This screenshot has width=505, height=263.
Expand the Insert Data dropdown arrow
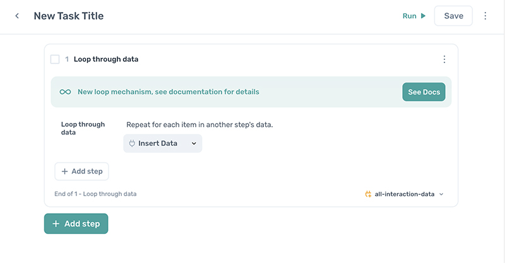click(194, 144)
